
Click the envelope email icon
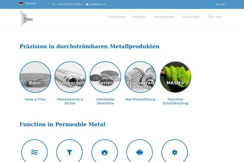87,4
